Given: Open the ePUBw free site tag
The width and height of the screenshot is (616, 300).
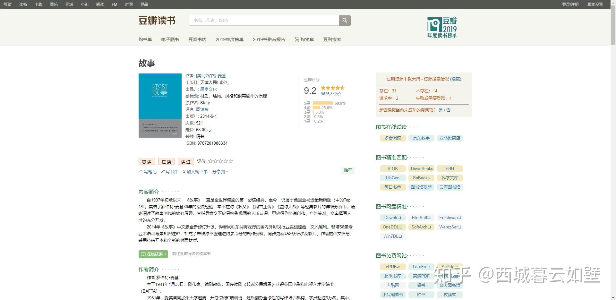Looking at the screenshot, I should coord(393,267).
